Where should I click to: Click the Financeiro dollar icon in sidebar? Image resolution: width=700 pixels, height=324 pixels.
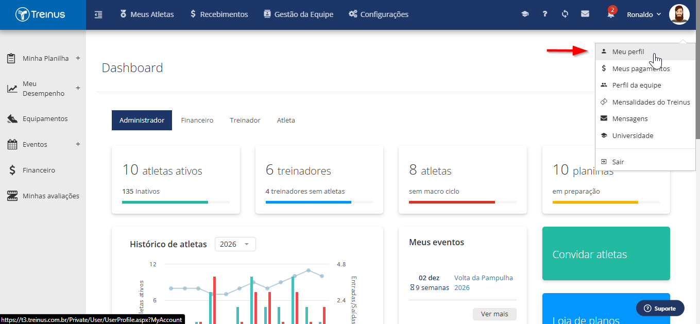point(12,170)
